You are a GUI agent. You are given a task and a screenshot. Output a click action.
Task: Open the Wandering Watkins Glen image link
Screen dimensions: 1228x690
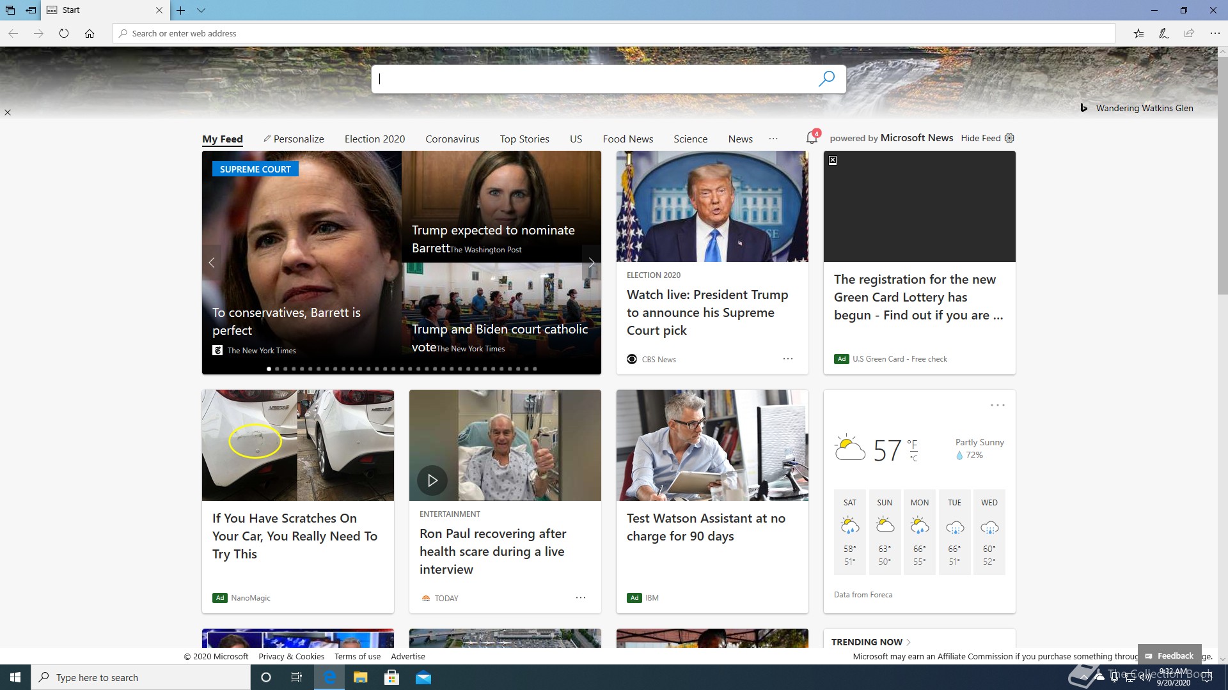[1144, 108]
